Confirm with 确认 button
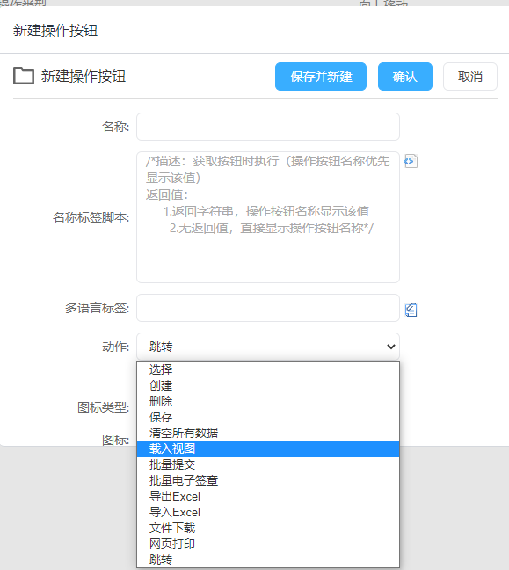 pos(405,77)
